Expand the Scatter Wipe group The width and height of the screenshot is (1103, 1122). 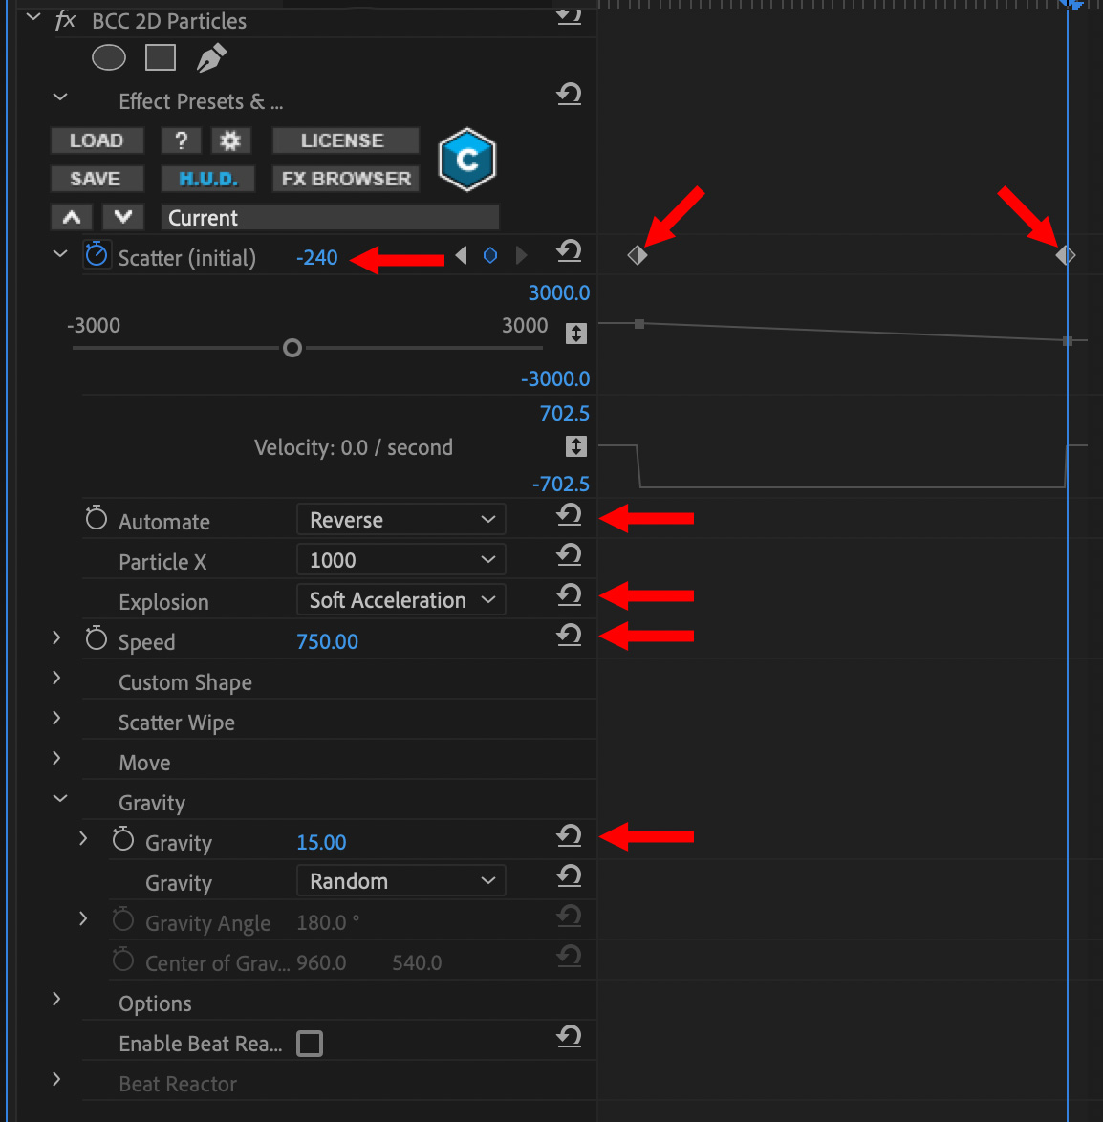(57, 718)
